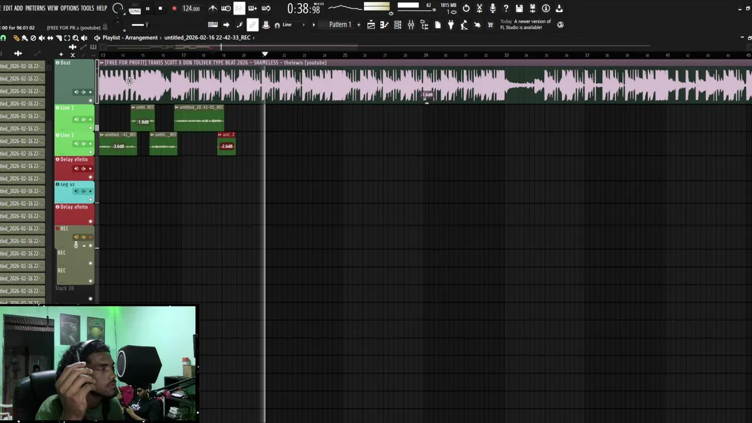
Task: Stop playback with the stop button
Action: click(x=160, y=8)
